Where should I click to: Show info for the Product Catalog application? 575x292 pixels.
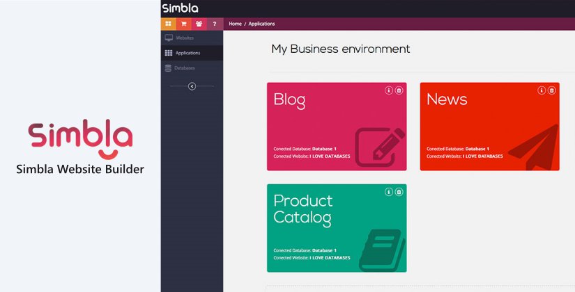click(389, 192)
